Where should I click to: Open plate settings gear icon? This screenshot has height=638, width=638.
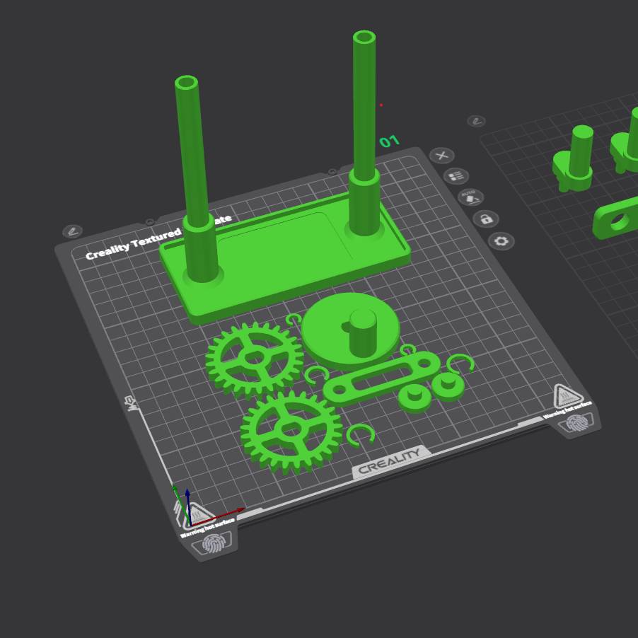(x=501, y=241)
